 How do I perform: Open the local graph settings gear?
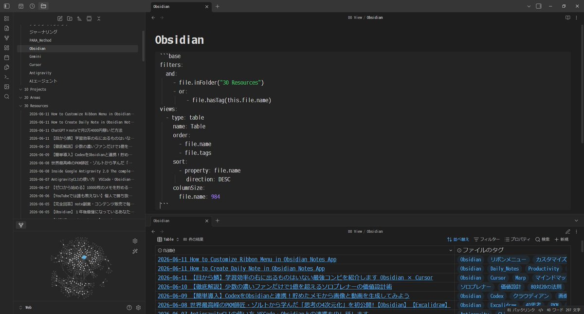pos(135,241)
